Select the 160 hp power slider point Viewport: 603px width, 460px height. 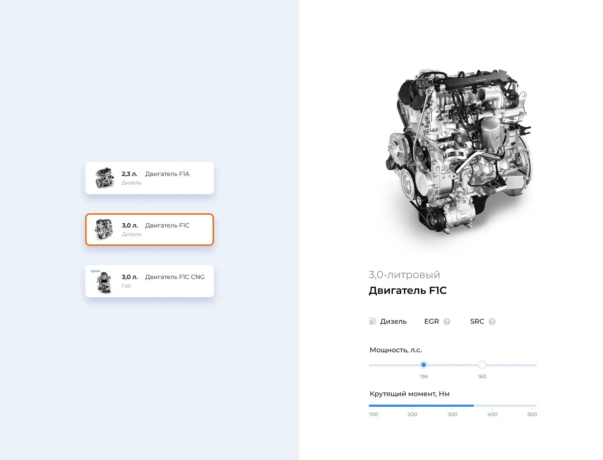pyautogui.click(x=482, y=365)
